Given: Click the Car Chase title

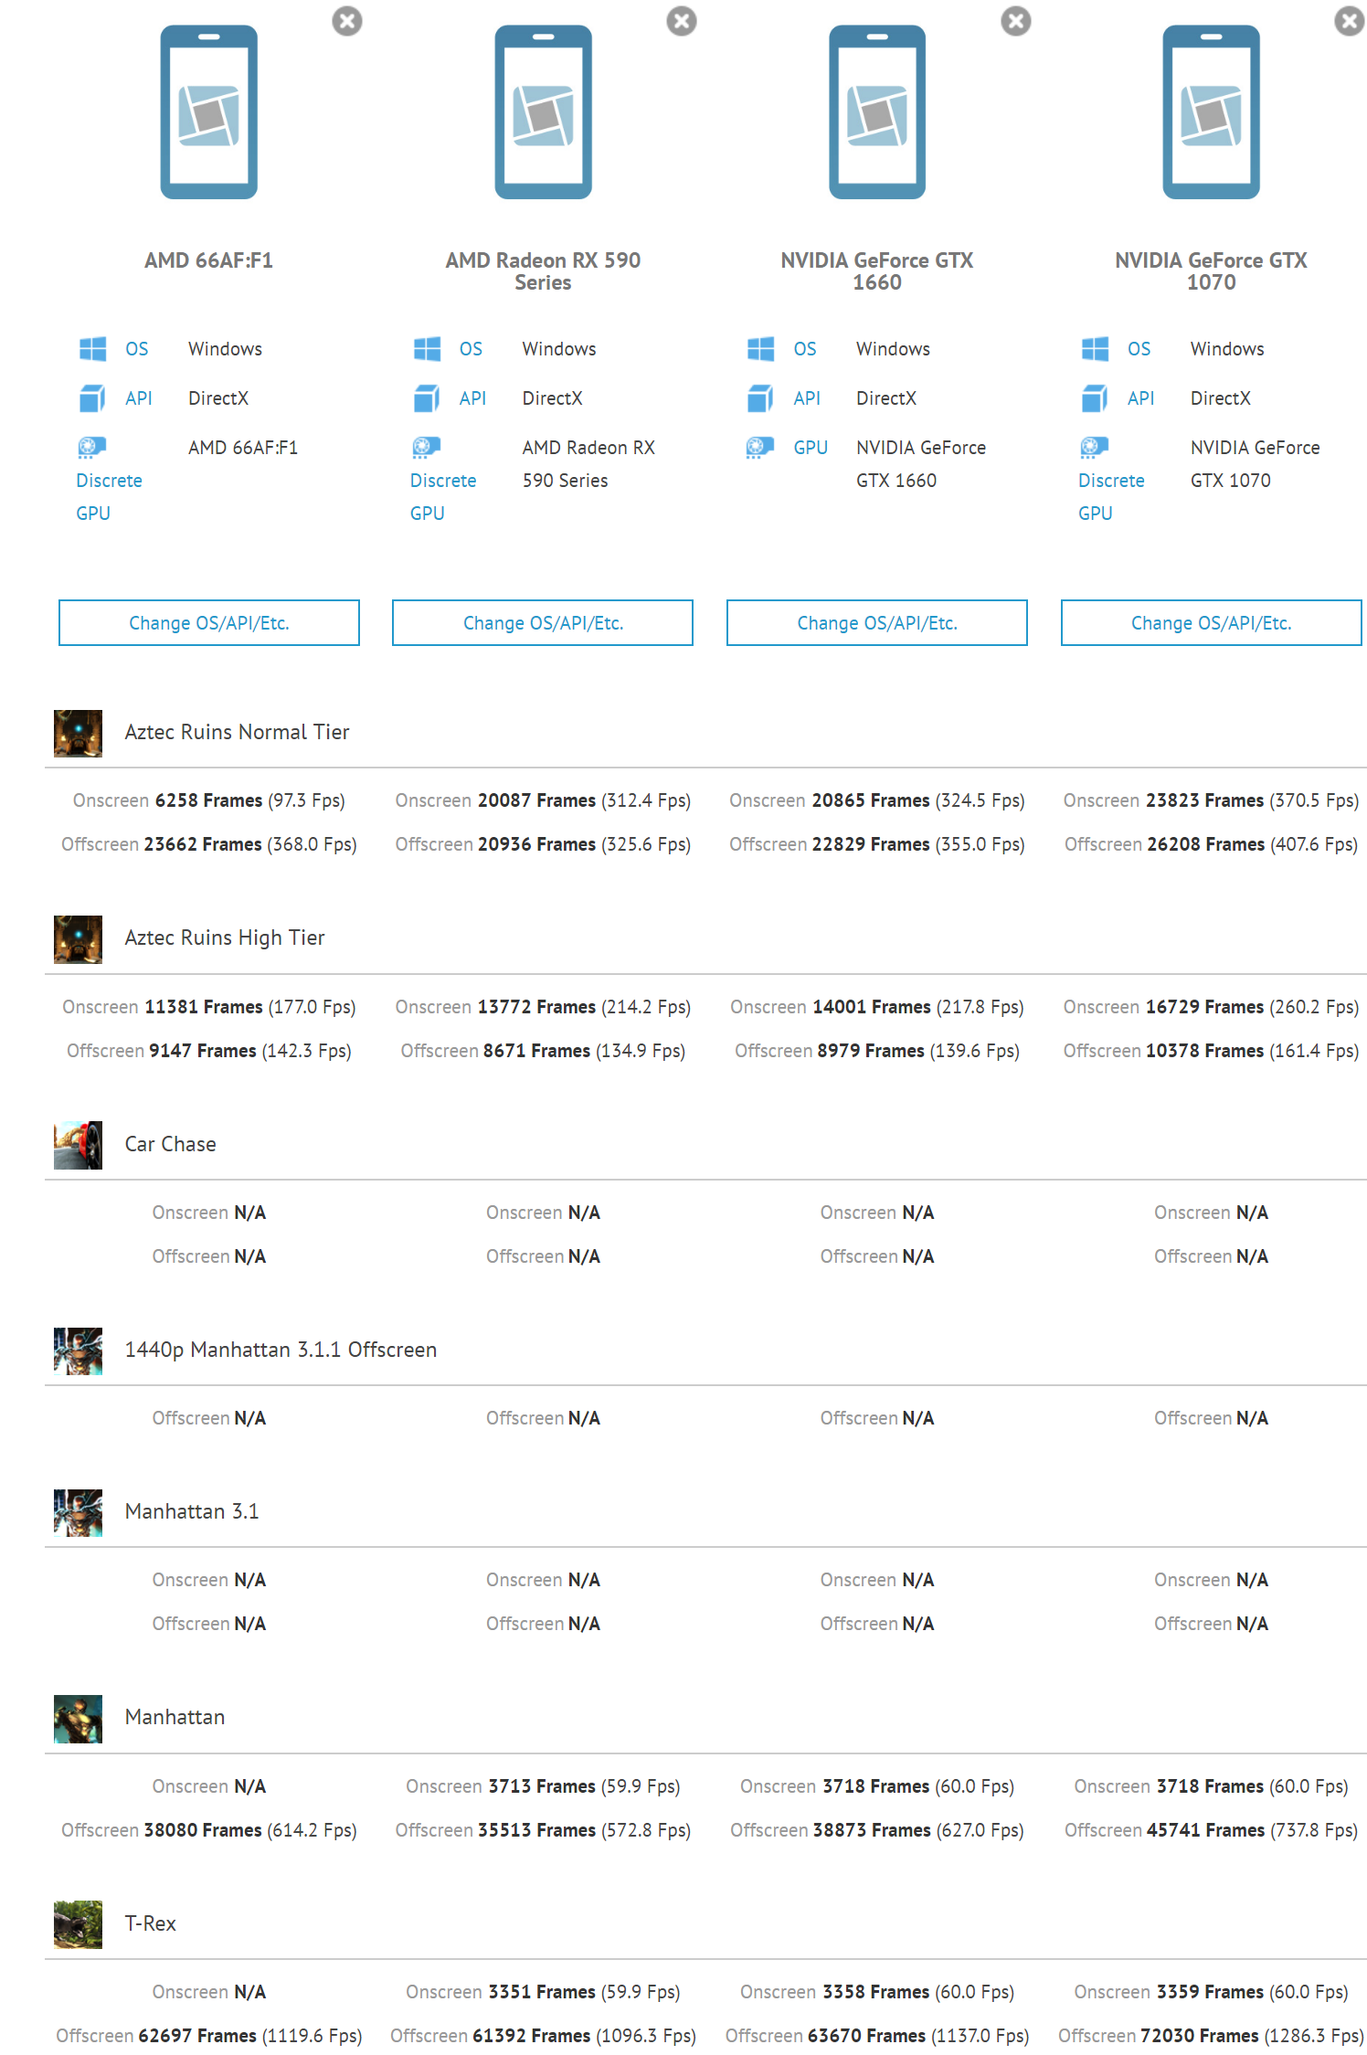Looking at the screenshot, I should [x=171, y=1144].
